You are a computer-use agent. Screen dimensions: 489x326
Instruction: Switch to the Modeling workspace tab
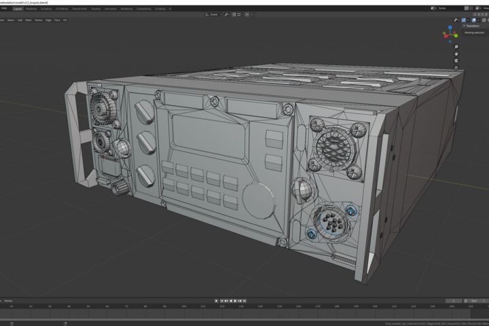pyautogui.click(x=31, y=9)
